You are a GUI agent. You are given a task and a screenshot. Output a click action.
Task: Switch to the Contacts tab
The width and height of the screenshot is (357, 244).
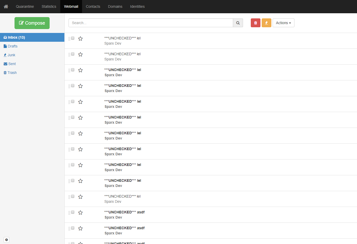point(93,6)
